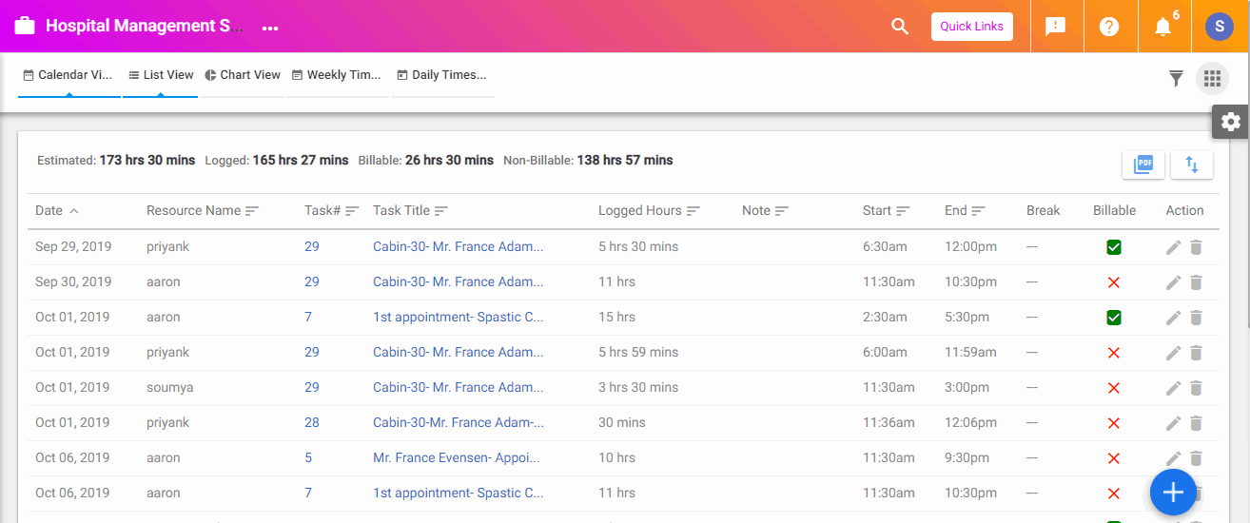Switch to the Chart View tab
The width and height of the screenshot is (1250, 523).
[x=243, y=75]
